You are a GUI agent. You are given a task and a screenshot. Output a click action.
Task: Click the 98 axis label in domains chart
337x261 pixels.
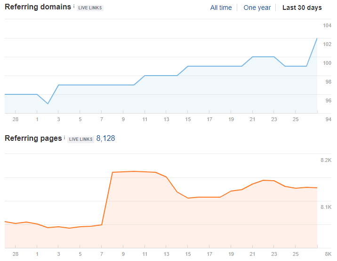(328, 82)
